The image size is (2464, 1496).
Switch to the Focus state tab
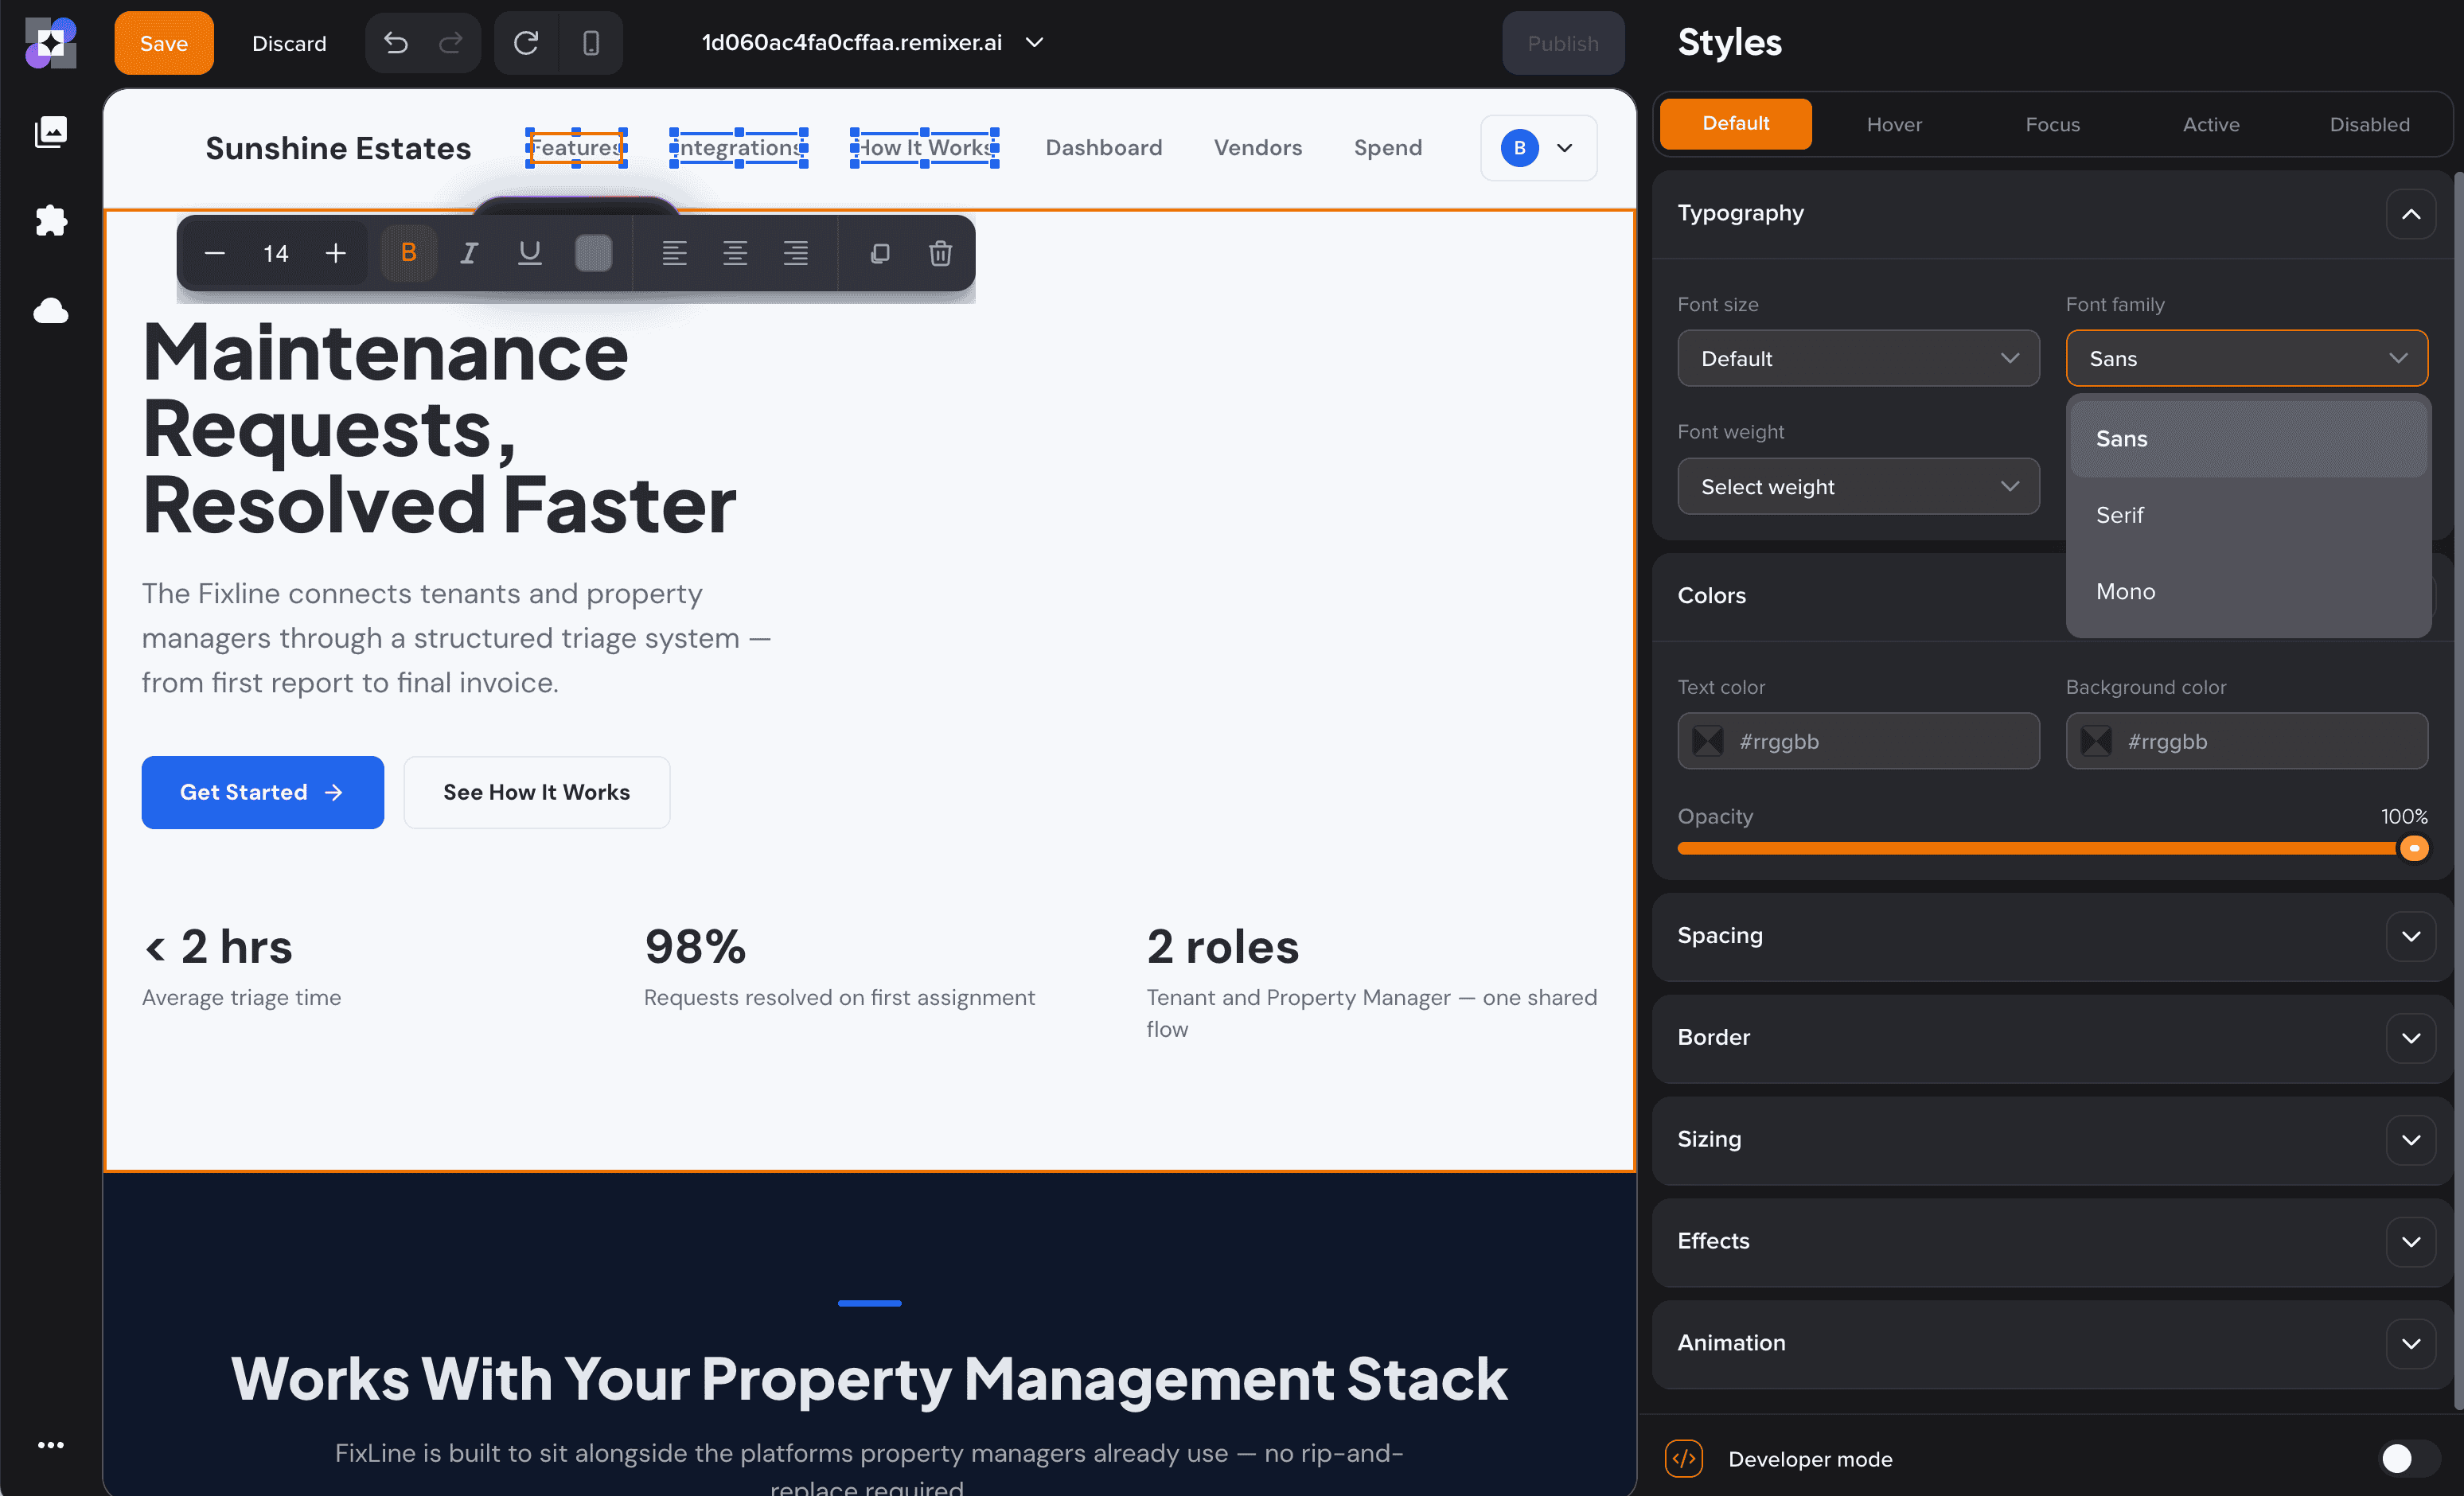[x=2053, y=124]
